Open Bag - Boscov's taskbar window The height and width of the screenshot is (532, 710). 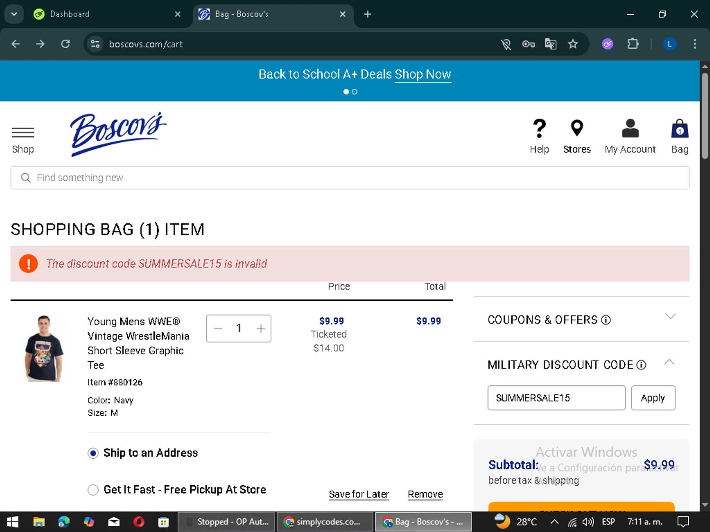tap(424, 522)
